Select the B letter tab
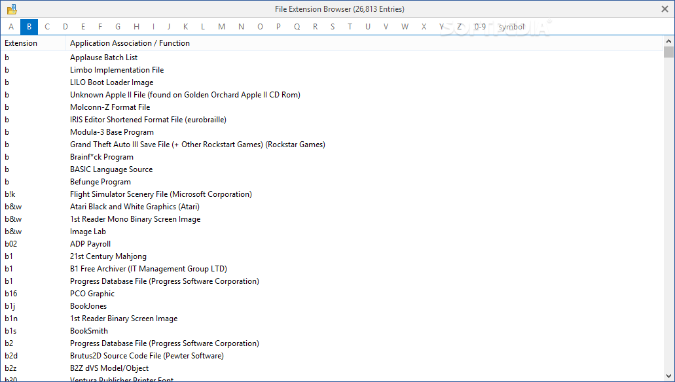The width and height of the screenshot is (675, 382). [29, 27]
